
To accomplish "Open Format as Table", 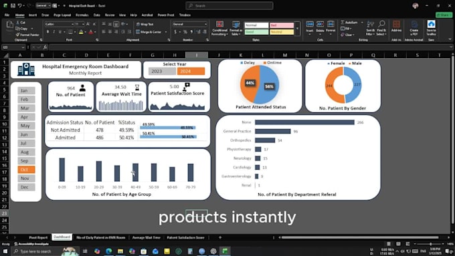I will 236,29.
